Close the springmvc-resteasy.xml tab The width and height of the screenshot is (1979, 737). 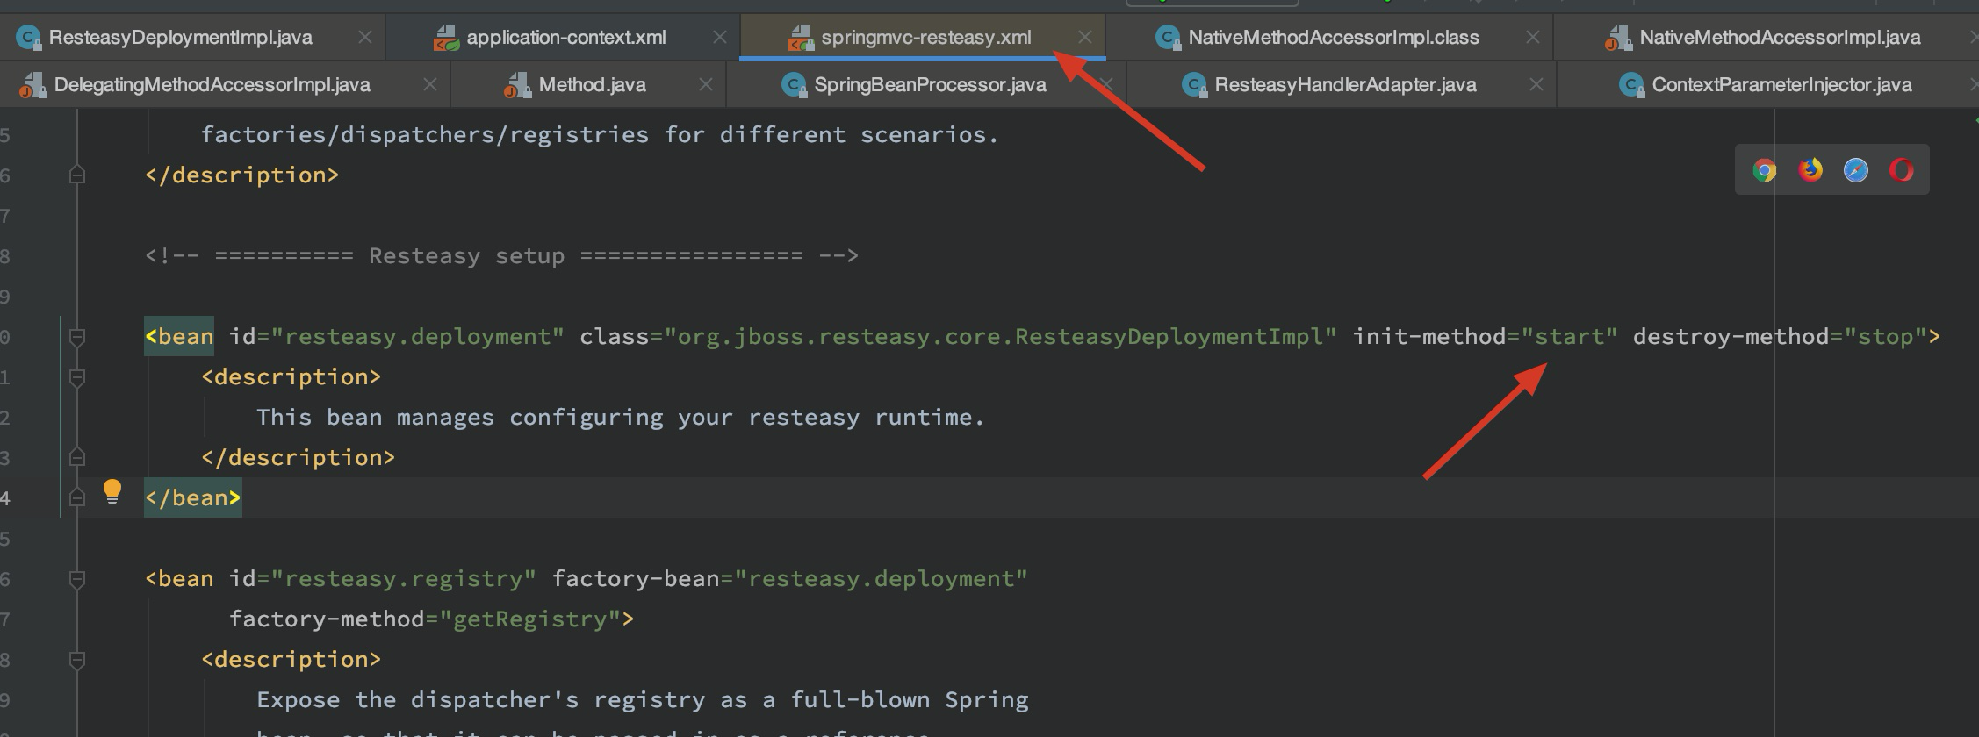coord(1085,37)
